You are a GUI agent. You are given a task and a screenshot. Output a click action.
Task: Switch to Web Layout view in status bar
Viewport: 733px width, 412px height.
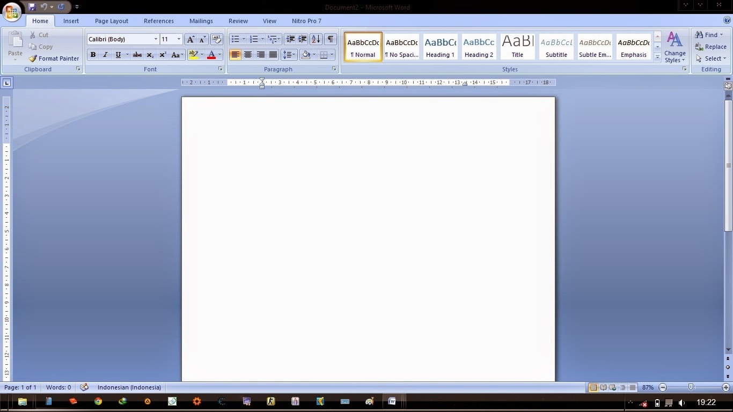(x=612, y=387)
